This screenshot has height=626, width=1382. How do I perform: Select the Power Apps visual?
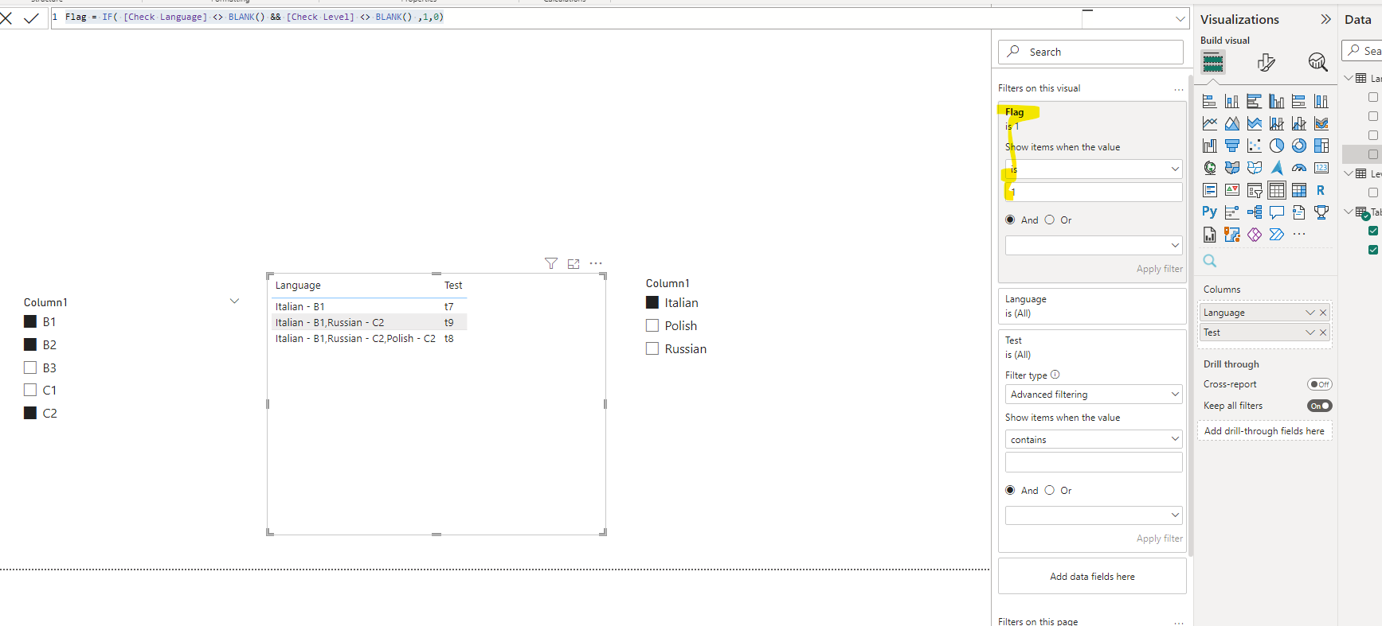pyautogui.click(x=1255, y=235)
